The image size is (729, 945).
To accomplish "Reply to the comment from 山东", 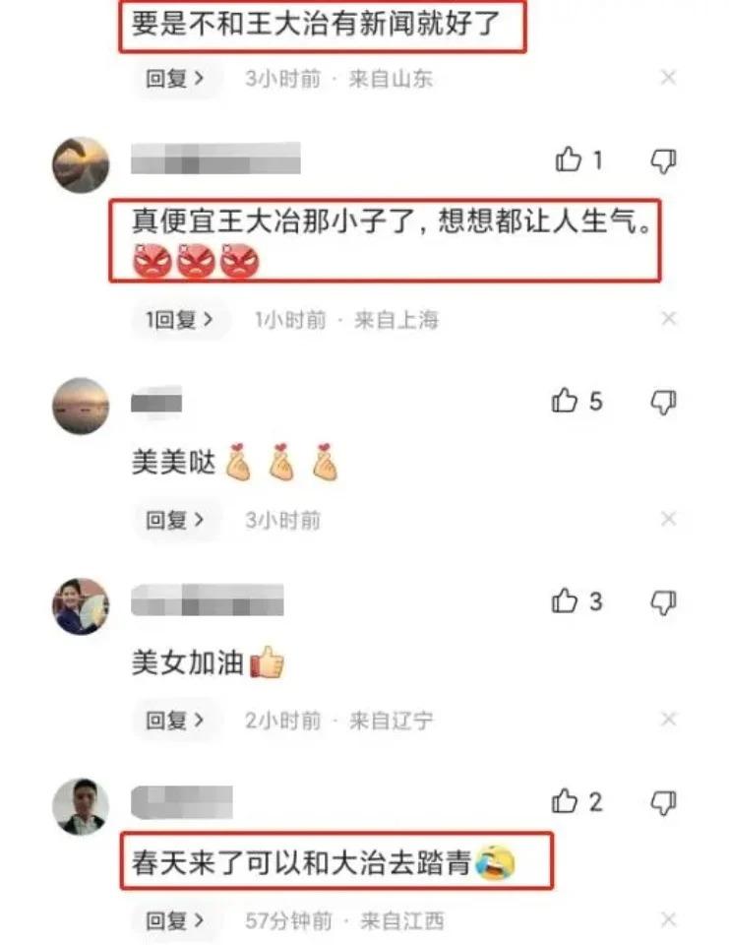I will click(175, 79).
